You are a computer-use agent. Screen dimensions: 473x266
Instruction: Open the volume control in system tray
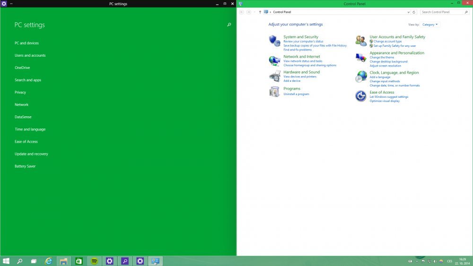click(435, 261)
